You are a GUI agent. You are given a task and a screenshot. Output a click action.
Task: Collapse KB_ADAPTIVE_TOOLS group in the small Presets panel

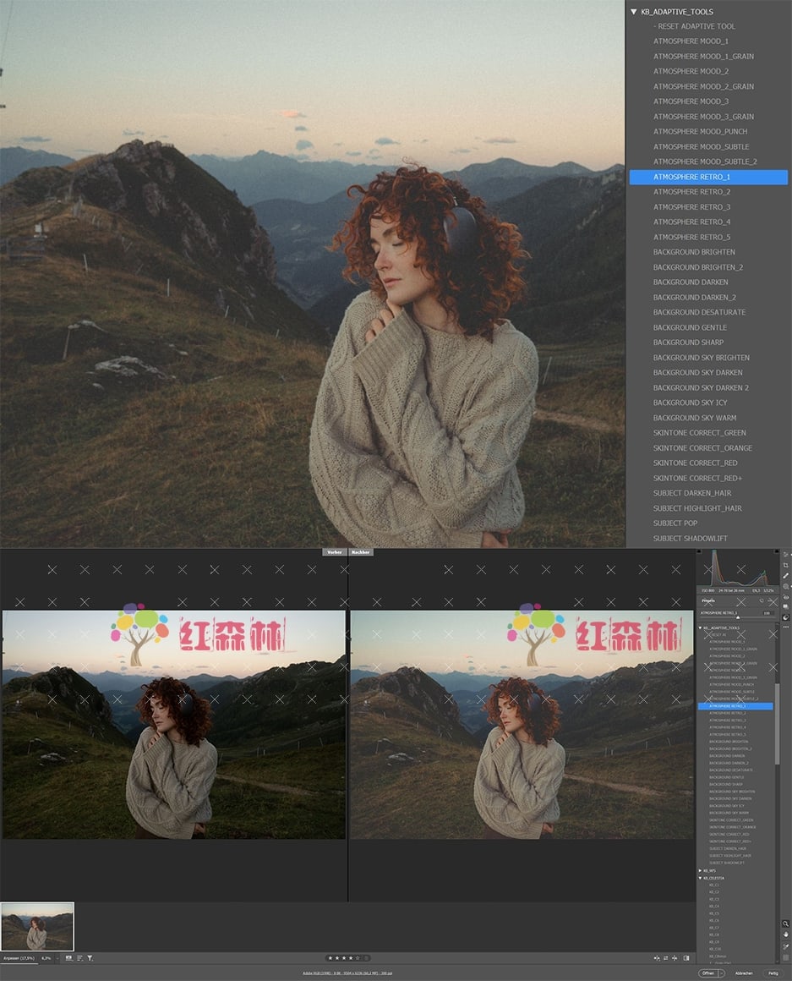tap(700, 628)
